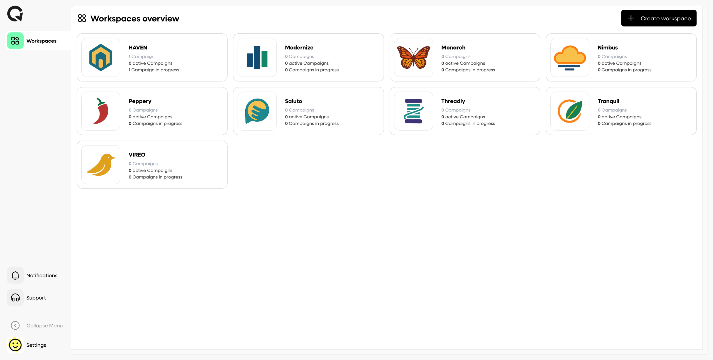This screenshot has height=360, width=713.
Task: Open the Monarch workspace title
Action: [x=453, y=48]
